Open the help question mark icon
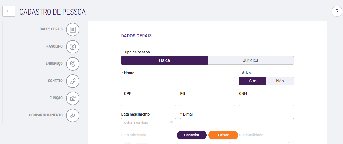Image resolution: width=343 pixels, height=144 pixels. point(337,11)
